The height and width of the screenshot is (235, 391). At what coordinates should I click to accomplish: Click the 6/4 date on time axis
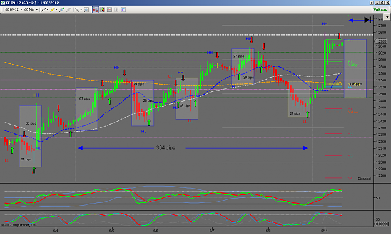[x=55, y=231]
